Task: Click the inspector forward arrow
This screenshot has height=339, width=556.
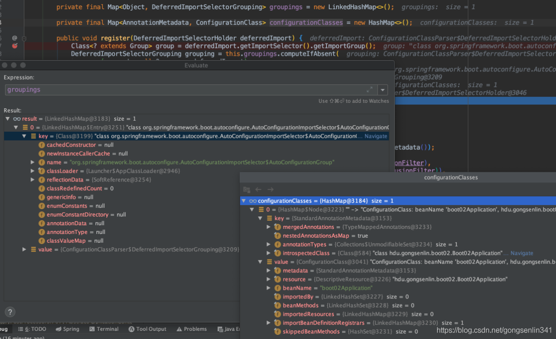Action: click(271, 189)
